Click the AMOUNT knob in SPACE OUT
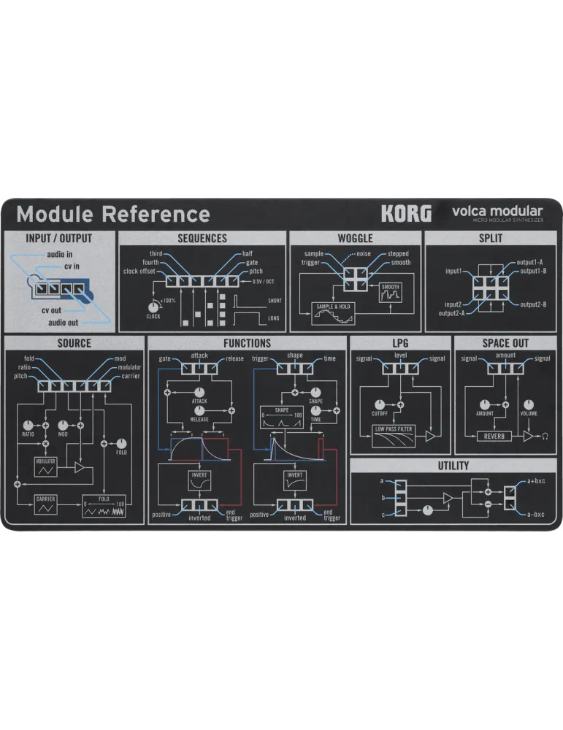The width and height of the screenshot is (563, 730). pos(485,404)
